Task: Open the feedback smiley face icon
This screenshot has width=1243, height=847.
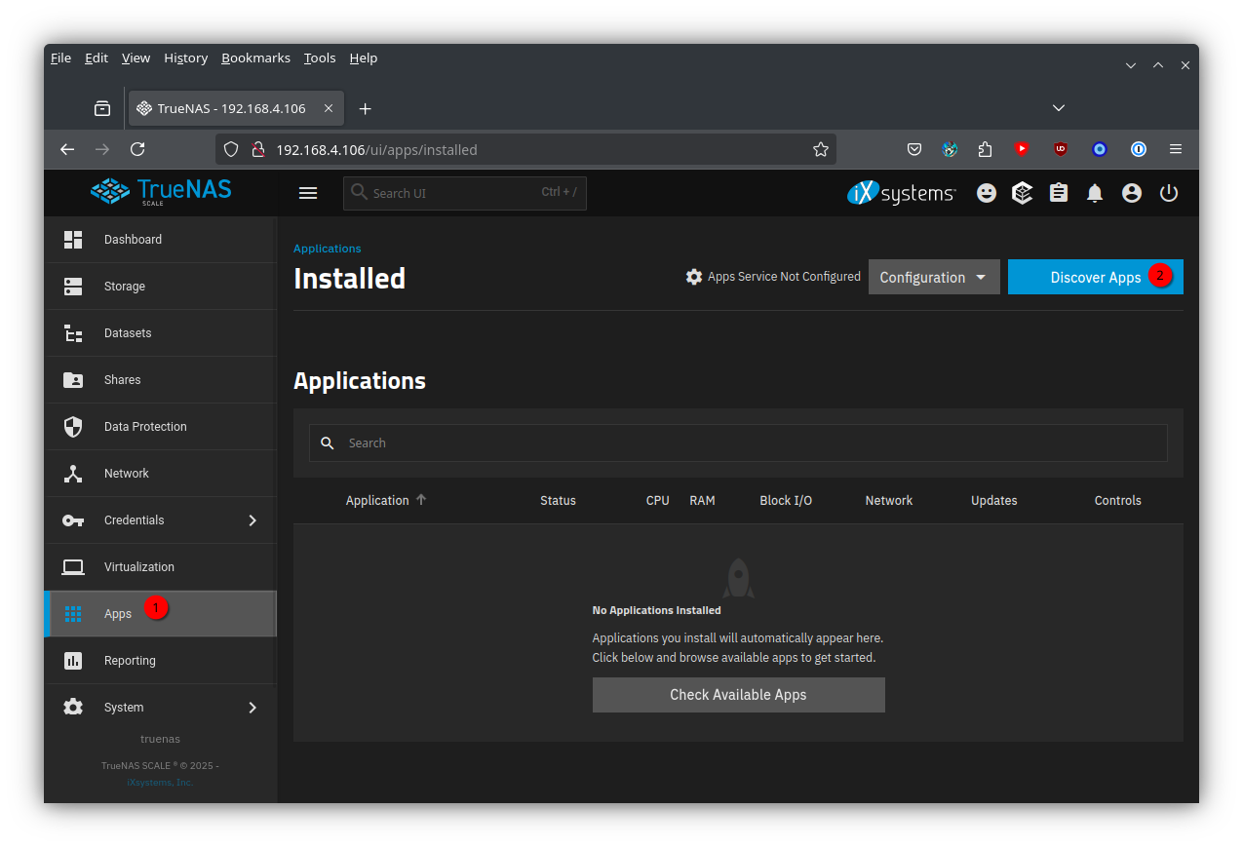Action: 987,193
